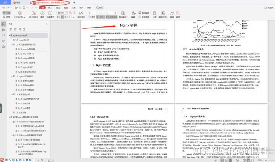Click the zoom out magnifier icon
The image size is (275, 162).
coord(71,13)
